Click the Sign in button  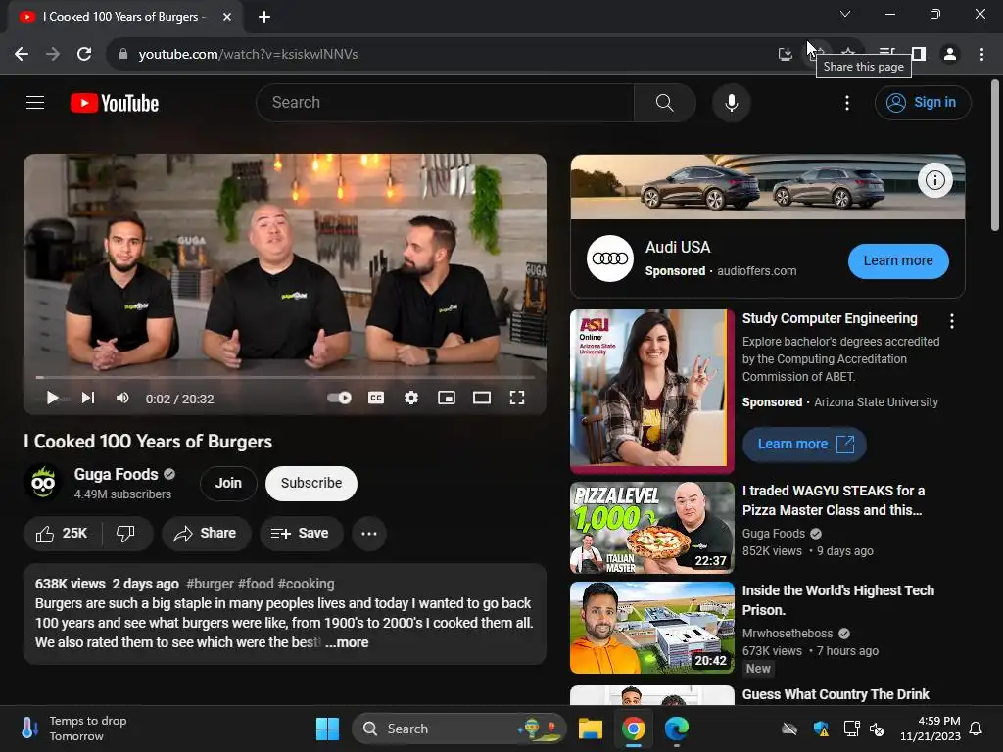(x=923, y=102)
